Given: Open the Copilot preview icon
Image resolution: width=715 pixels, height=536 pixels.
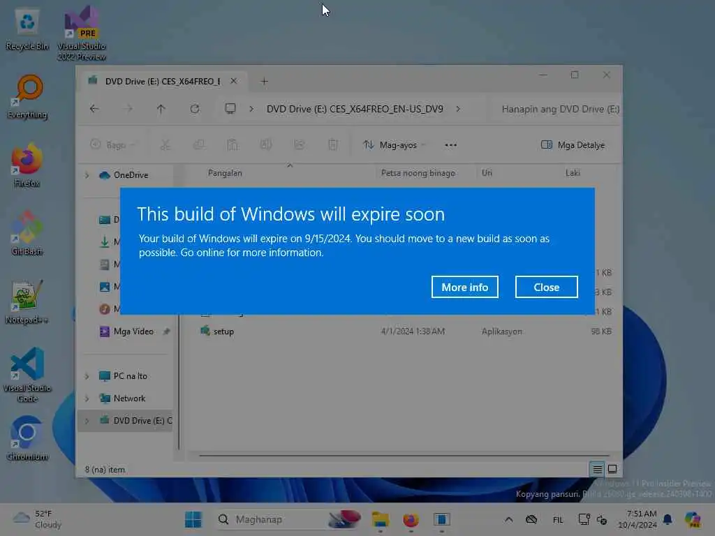Looking at the screenshot, I should pyautogui.click(x=692, y=519).
